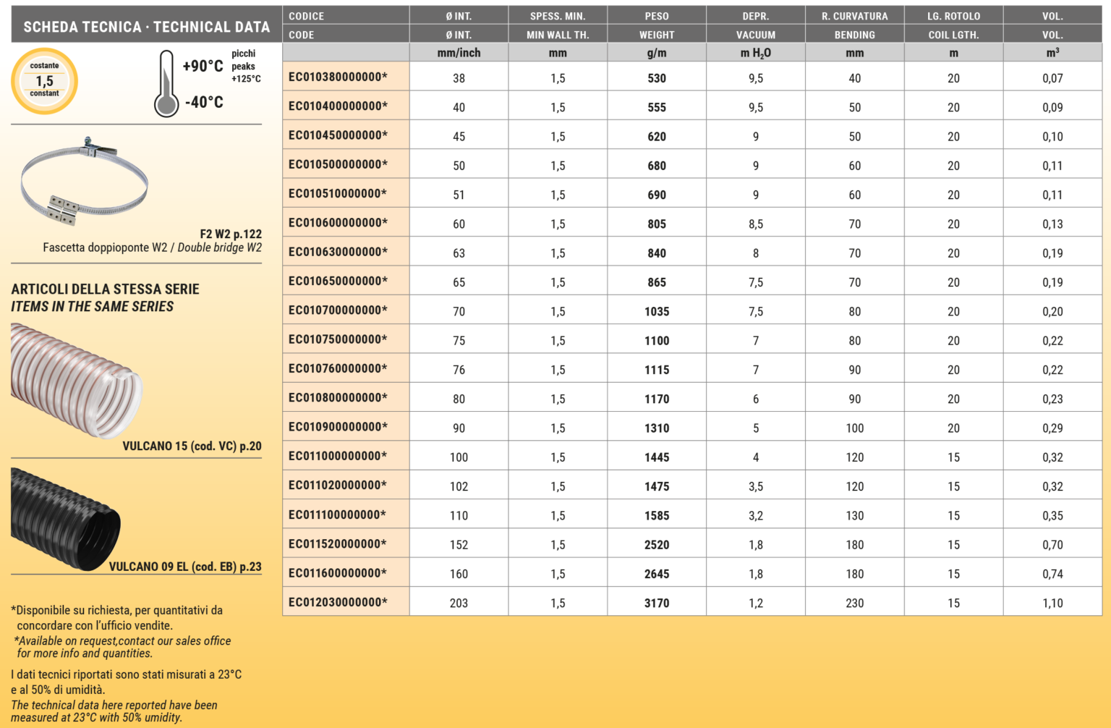The image size is (1111, 728).
Task: Click the PESO weight column header
Action: tap(657, 16)
